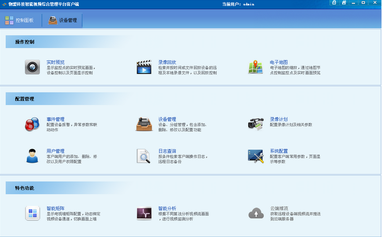The height and width of the screenshot is (237, 382).
Task: Open the 系统配置 tools icon
Action: [x=256, y=156]
